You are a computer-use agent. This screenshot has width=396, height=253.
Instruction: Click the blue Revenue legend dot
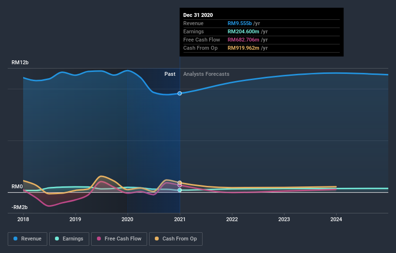click(15, 239)
